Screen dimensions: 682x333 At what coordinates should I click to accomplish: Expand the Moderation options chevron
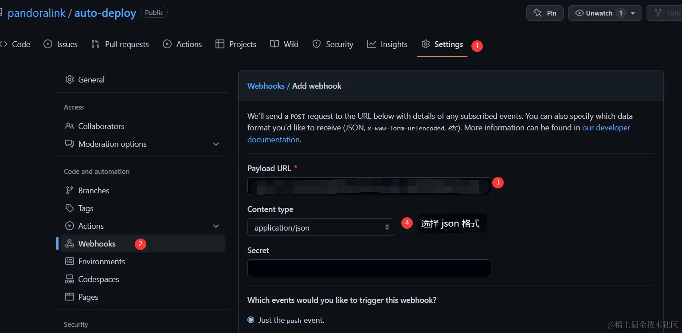coord(216,144)
